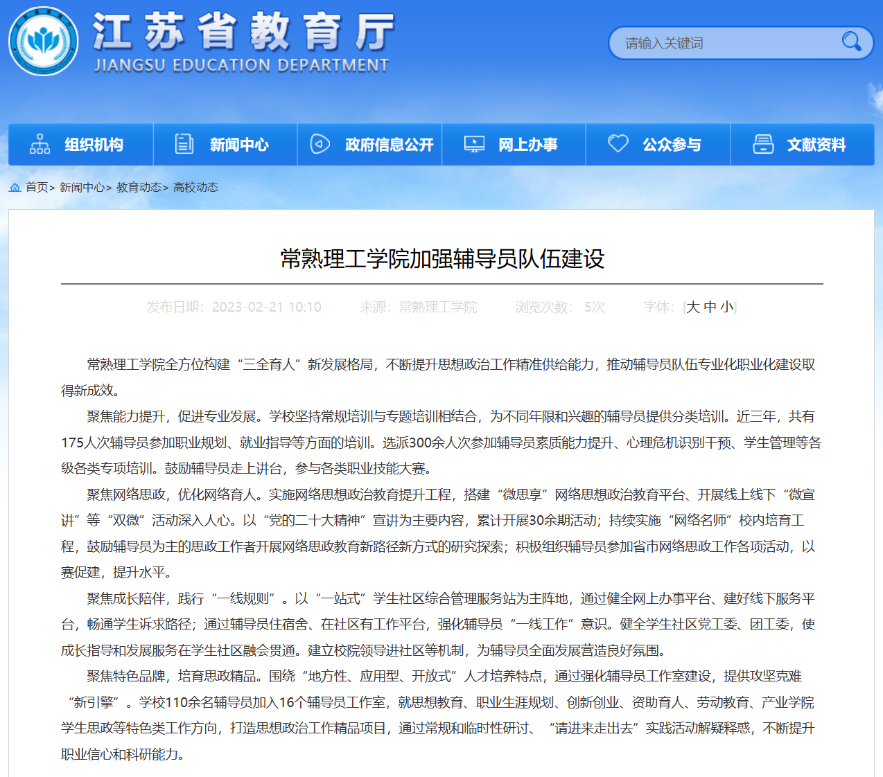Click the search magnifier icon
883x777 pixels.
pyautogui.click(x=851, y=42)
